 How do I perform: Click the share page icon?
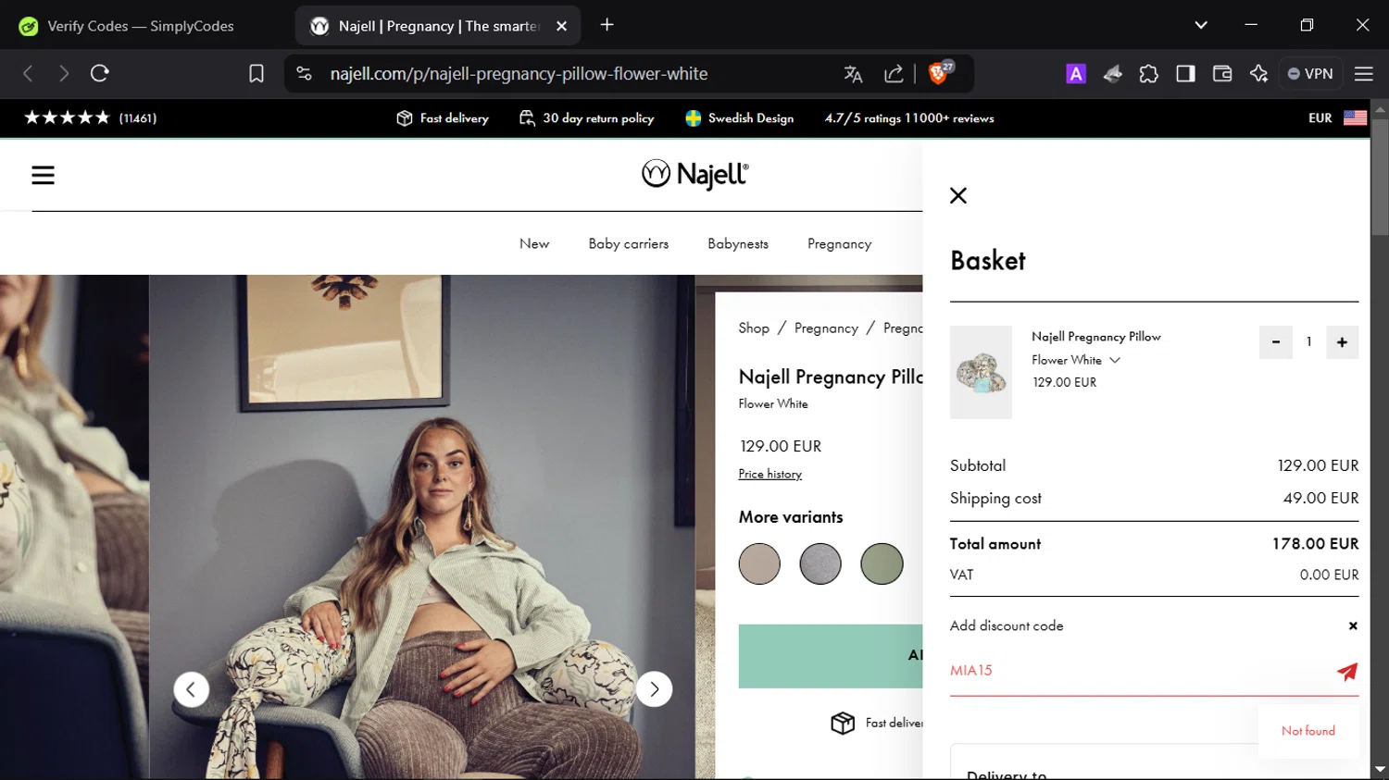point(894,74)
